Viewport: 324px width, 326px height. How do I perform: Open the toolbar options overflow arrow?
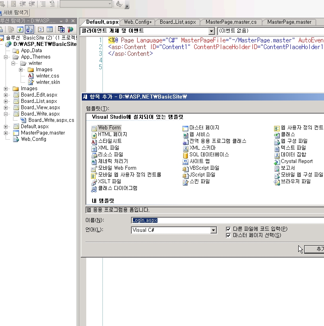click(127, 6)
